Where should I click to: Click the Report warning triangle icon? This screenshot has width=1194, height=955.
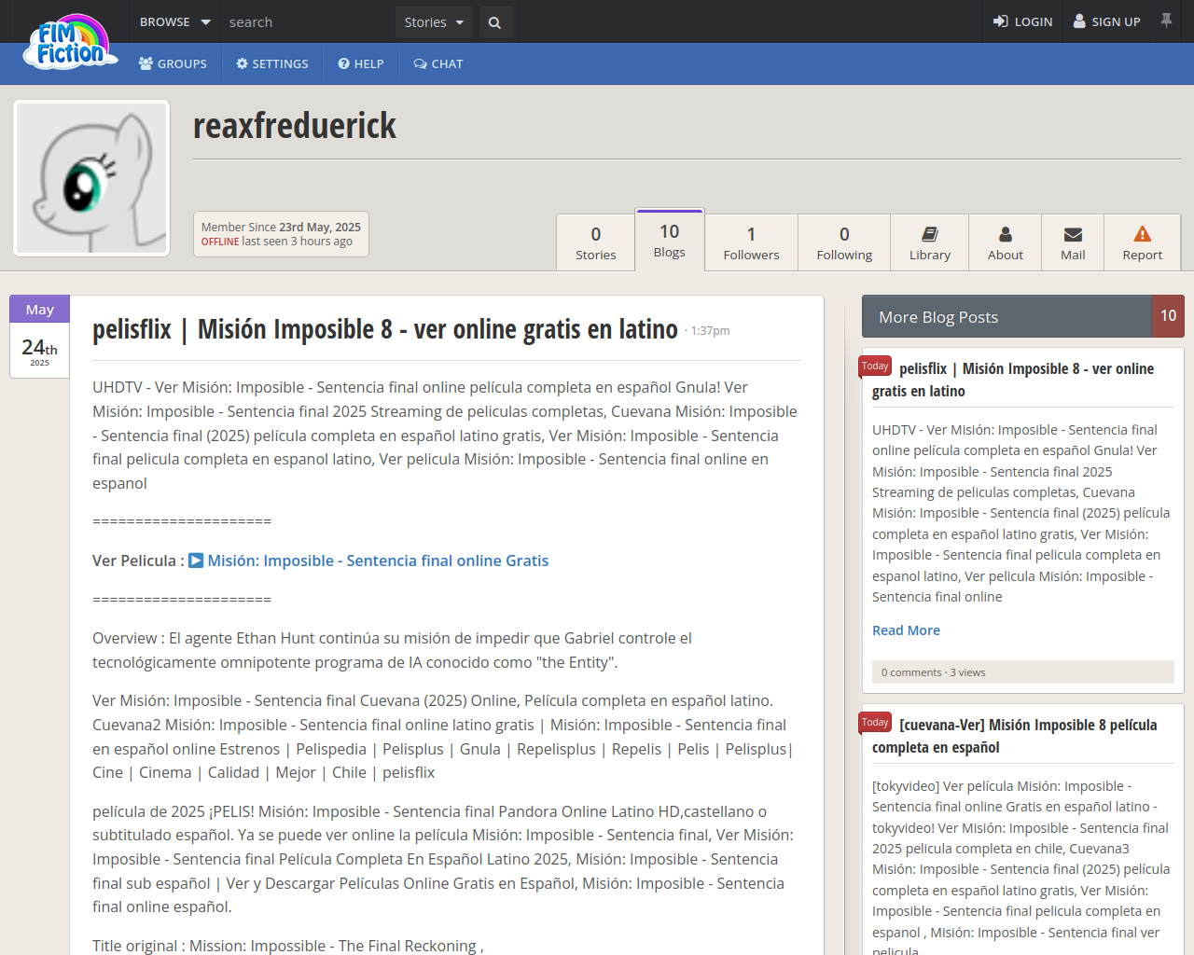(x=1143, y=233)
